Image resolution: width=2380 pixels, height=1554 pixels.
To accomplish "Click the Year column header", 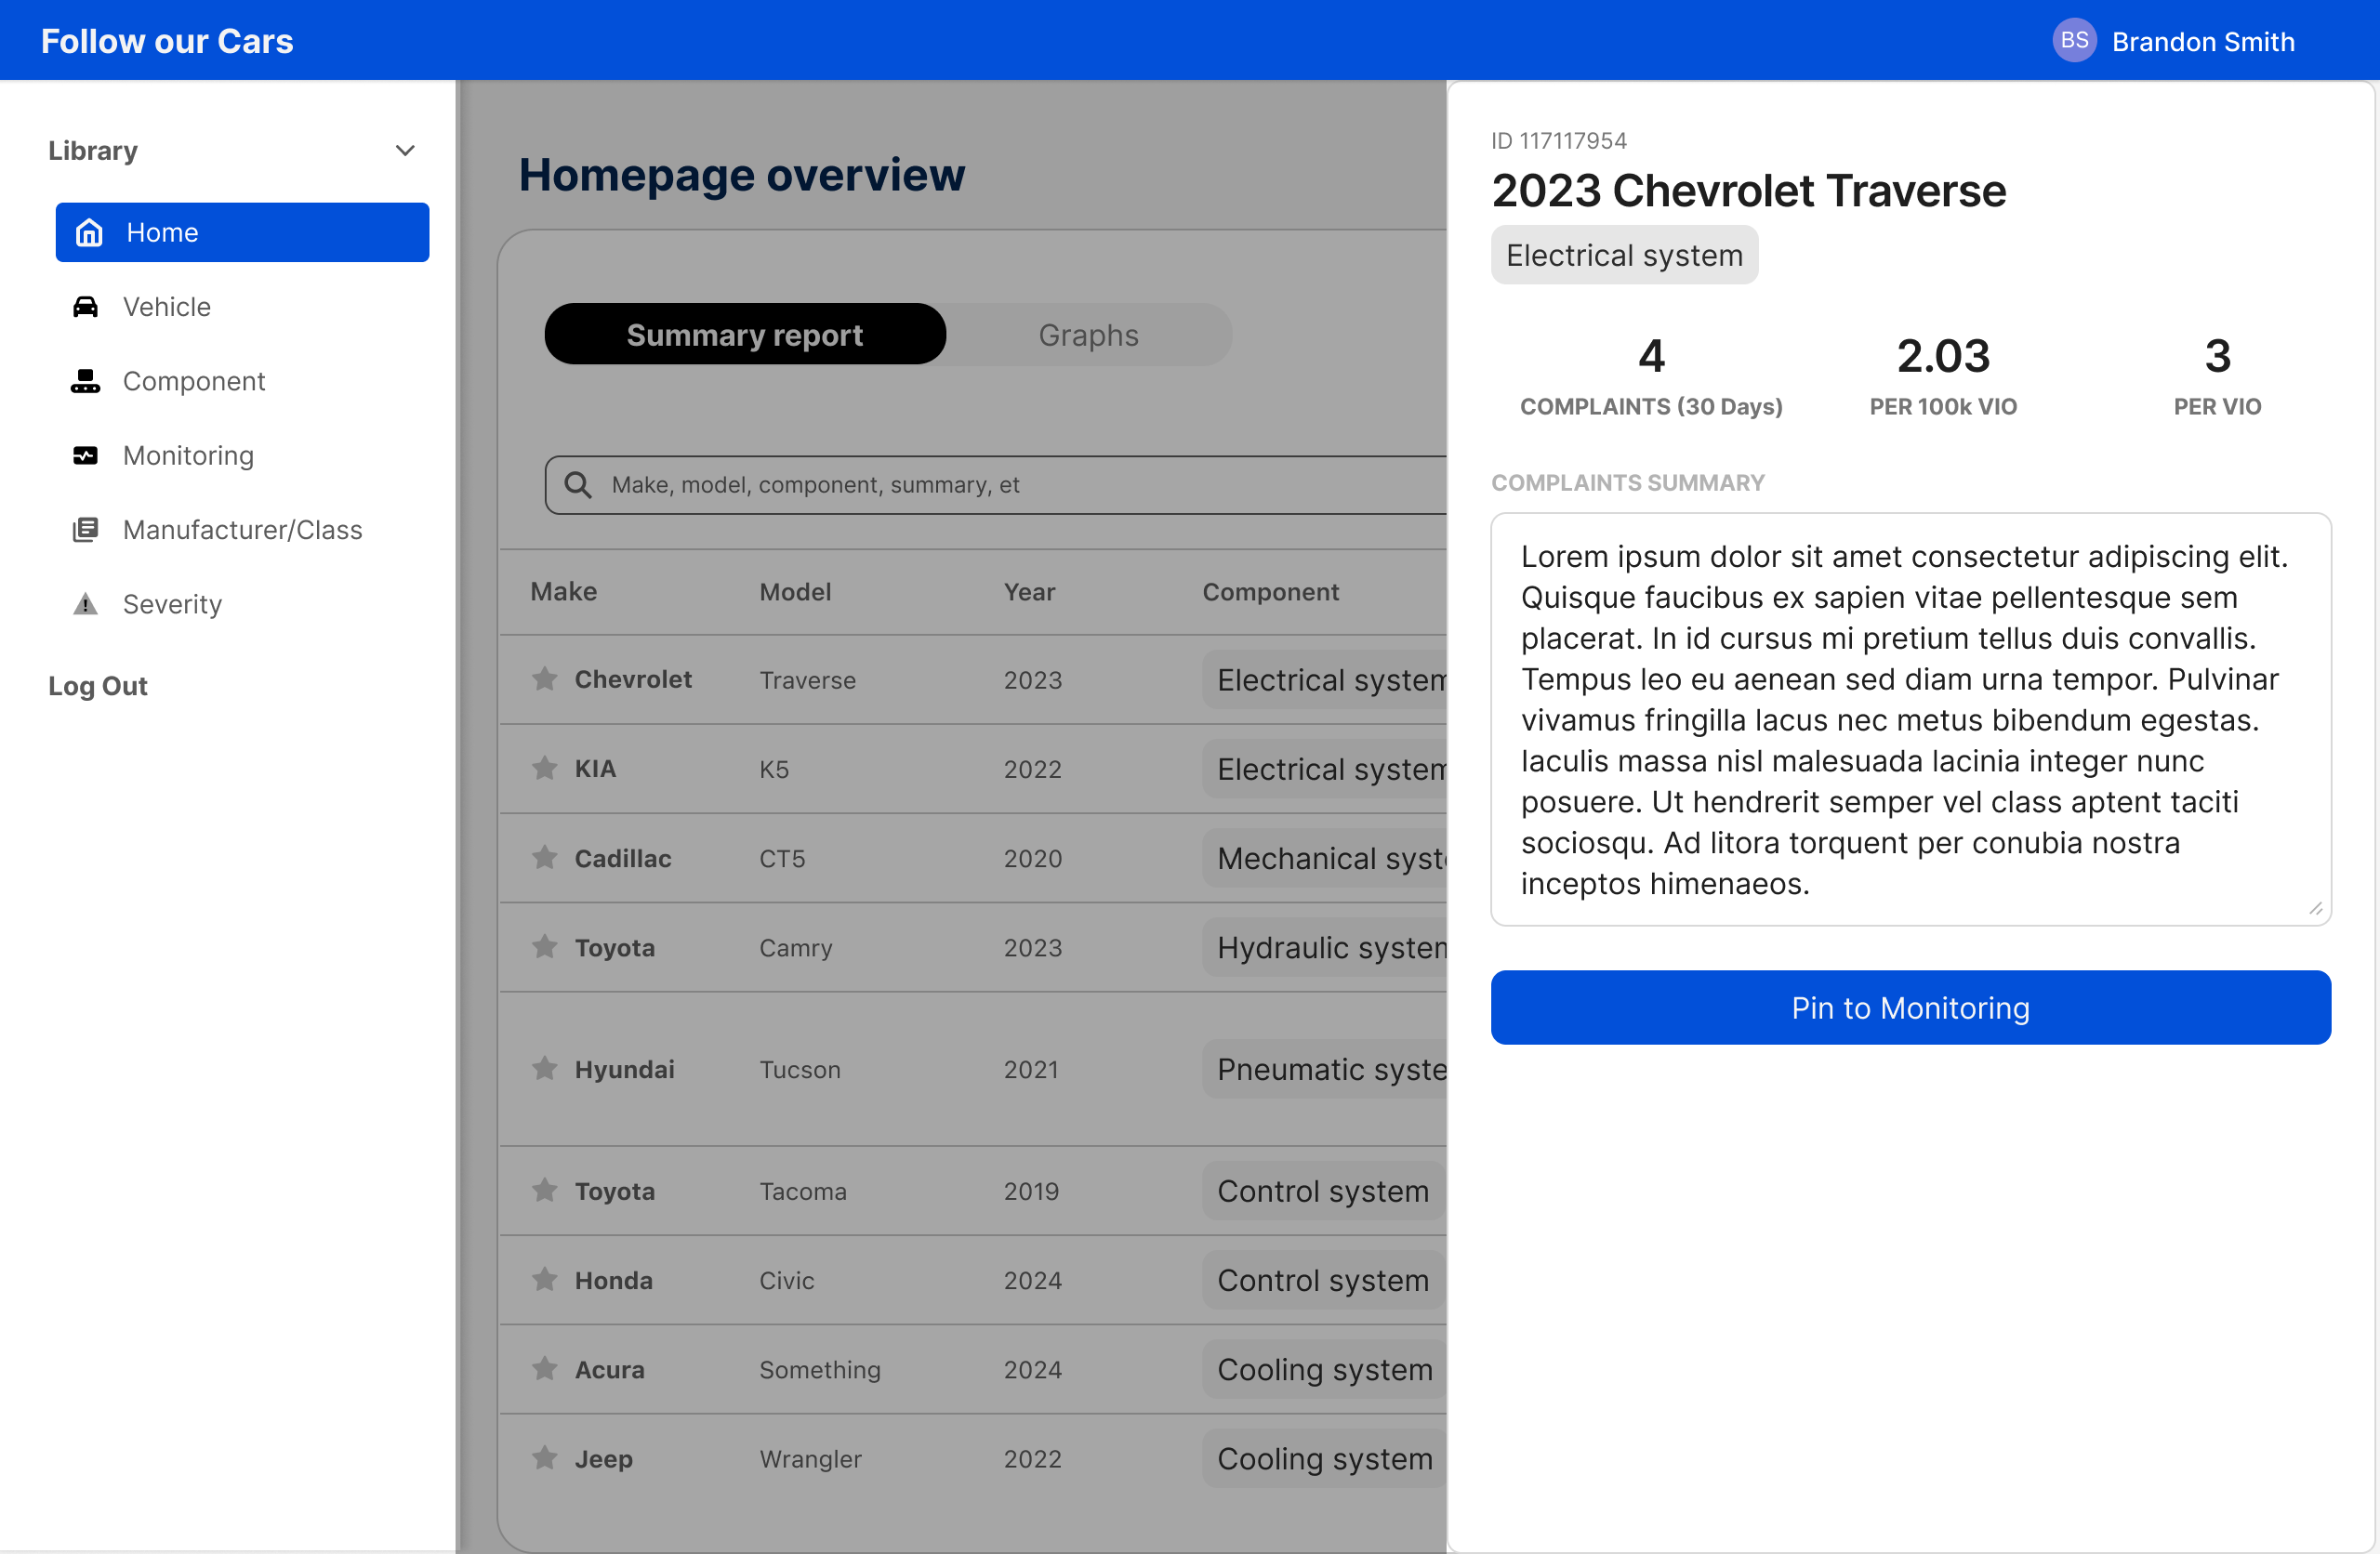I will pyautogui.click(x=1029, y=591).
